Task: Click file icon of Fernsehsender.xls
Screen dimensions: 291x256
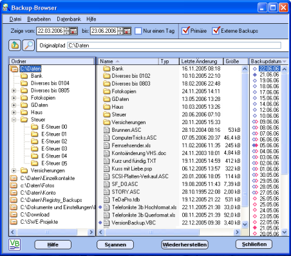Action: [107, 145]
